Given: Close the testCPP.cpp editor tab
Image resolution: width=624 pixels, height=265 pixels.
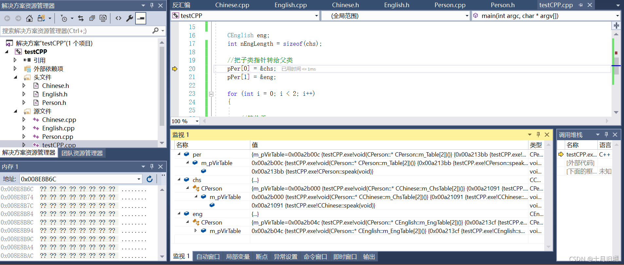Looking at the screenshot, I should pyautogui.click(x=590, y=5).
